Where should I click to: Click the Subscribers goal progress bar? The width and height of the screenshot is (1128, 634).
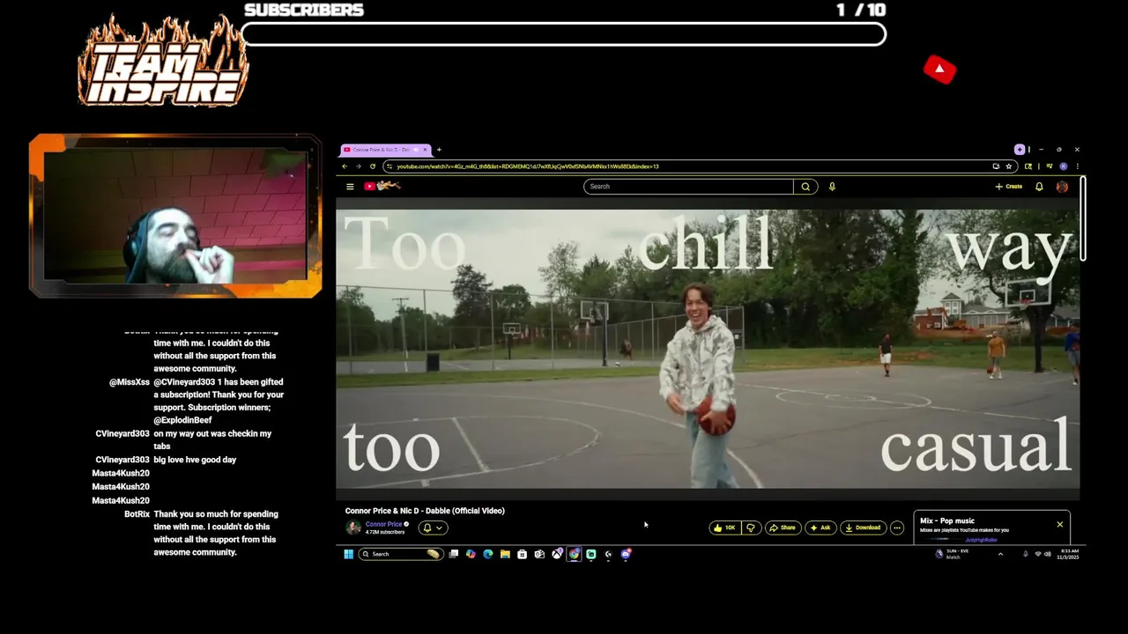[564, 34]
